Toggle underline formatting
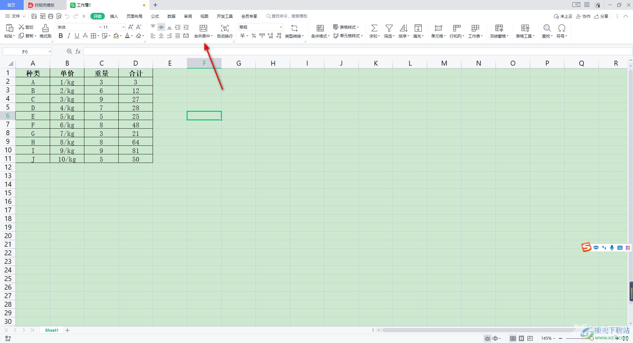Screen dimensions: 633x343 pos(77,36)
